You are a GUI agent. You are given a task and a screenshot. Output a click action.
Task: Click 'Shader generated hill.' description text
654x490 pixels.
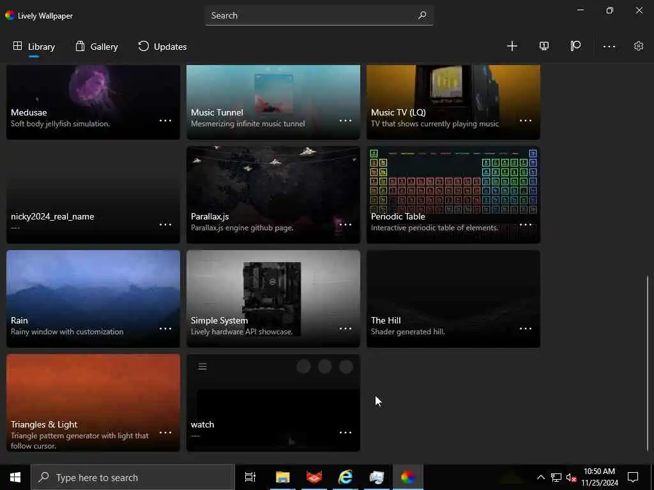(408, 332)
